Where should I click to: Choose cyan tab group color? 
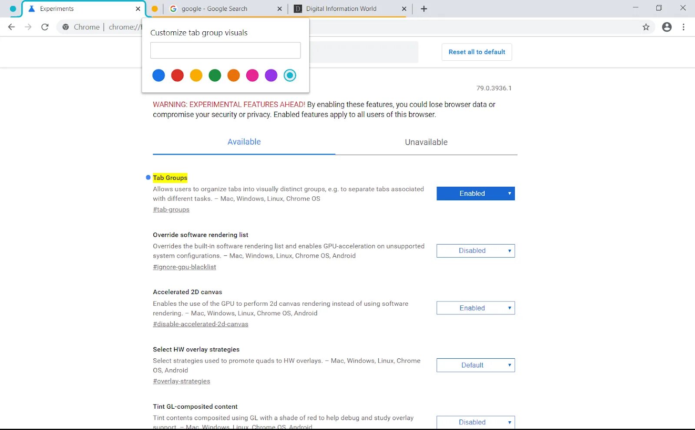coord(290,76)
